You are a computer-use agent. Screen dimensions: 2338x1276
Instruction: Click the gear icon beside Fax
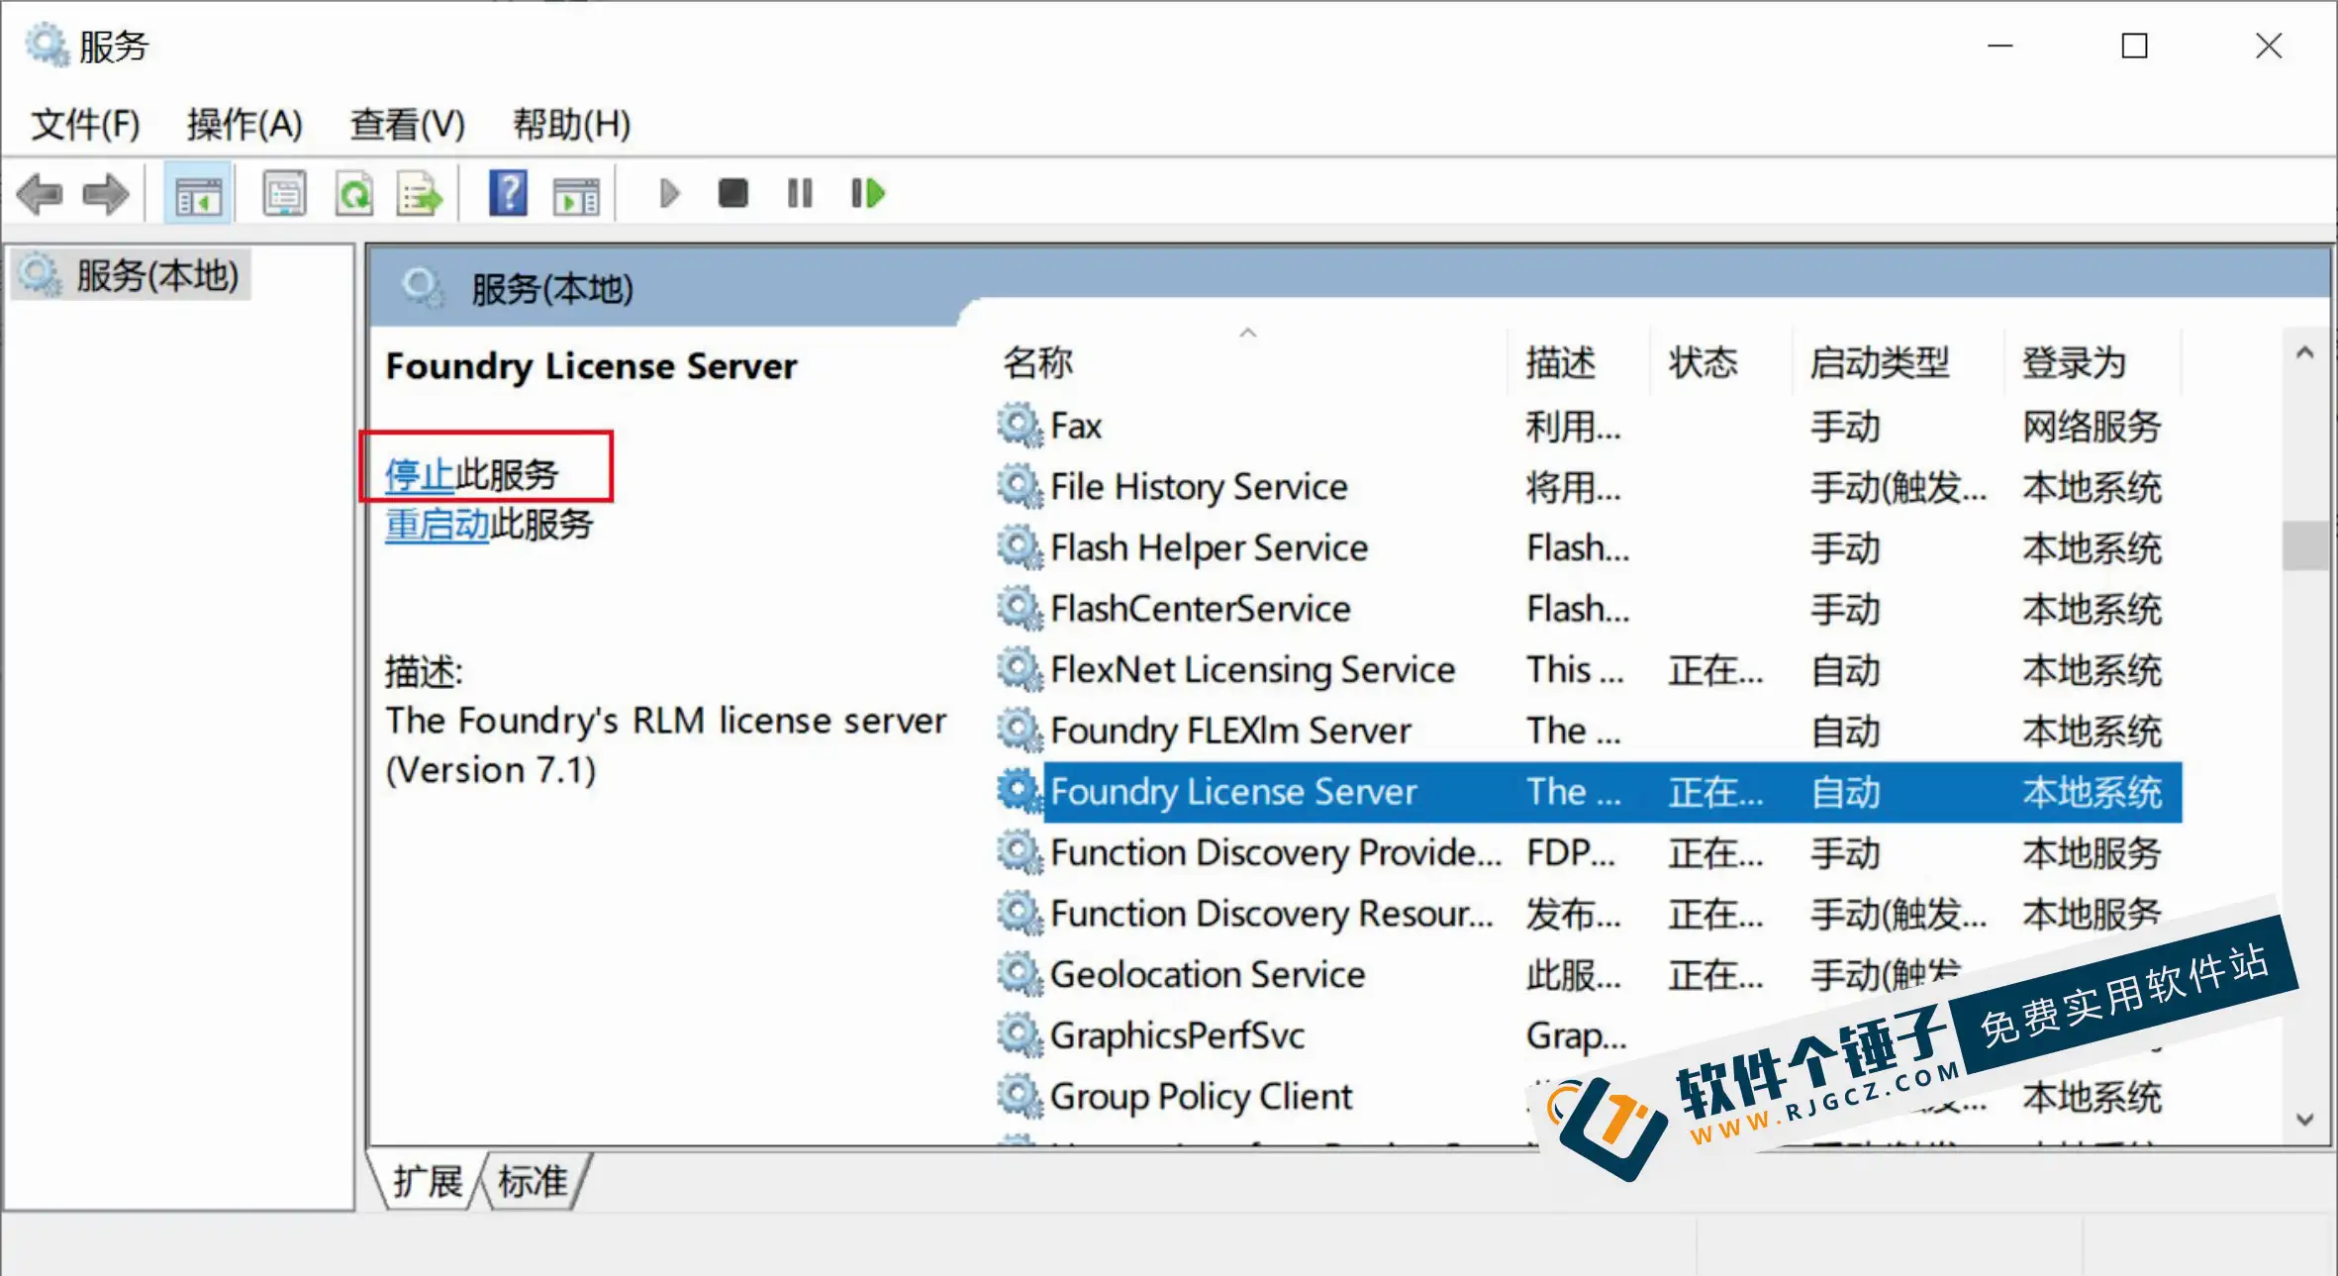coord(1020,426)
